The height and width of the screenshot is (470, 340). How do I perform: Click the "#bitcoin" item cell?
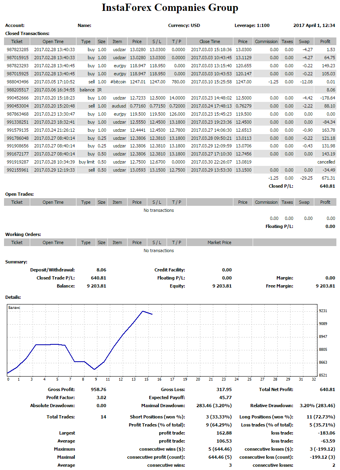click(x=118, y=82)
